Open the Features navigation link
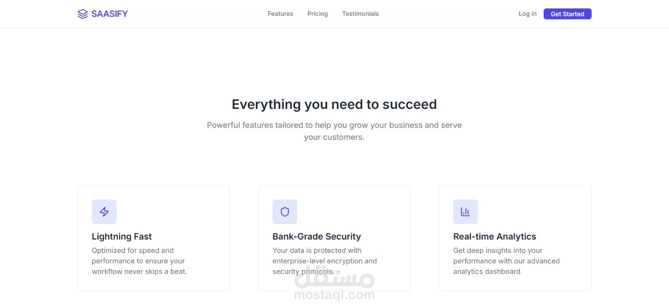The width and height of the screenshot is (669, 308). tap(280, 14)
